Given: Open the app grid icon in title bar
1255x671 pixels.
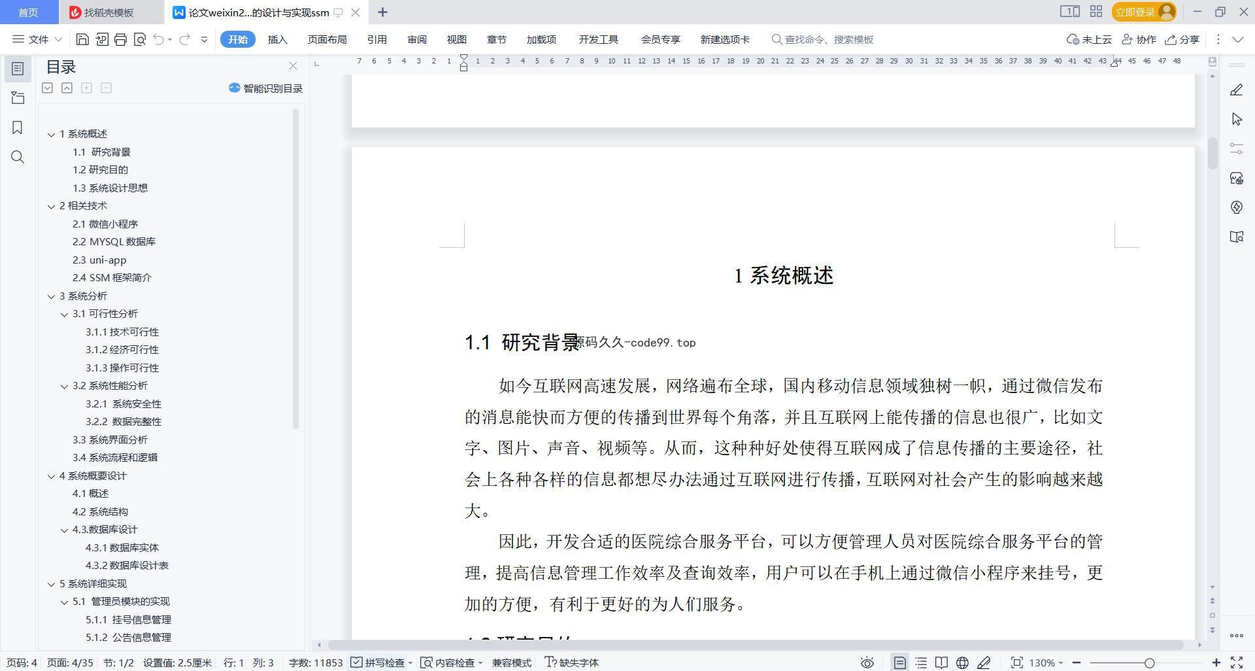Looking at the screenshot, I should [x=1096, y=12].
